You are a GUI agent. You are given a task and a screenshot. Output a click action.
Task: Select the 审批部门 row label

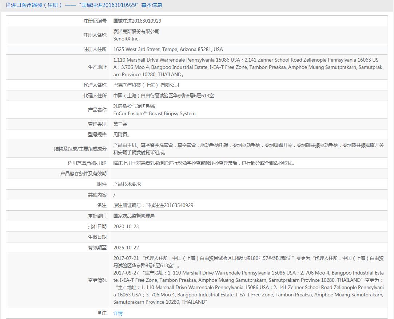[x=97, y=216]
